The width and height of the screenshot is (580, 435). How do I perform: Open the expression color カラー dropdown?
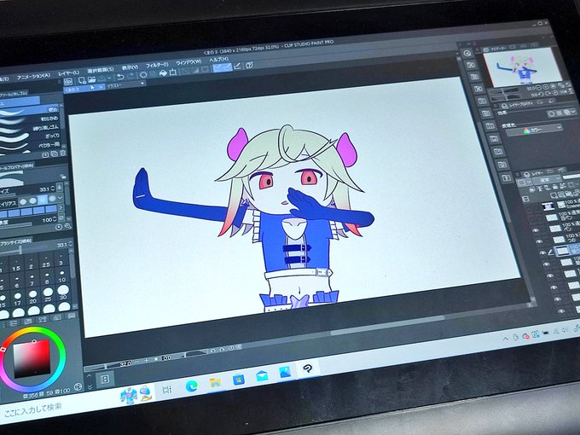[533, 130]
